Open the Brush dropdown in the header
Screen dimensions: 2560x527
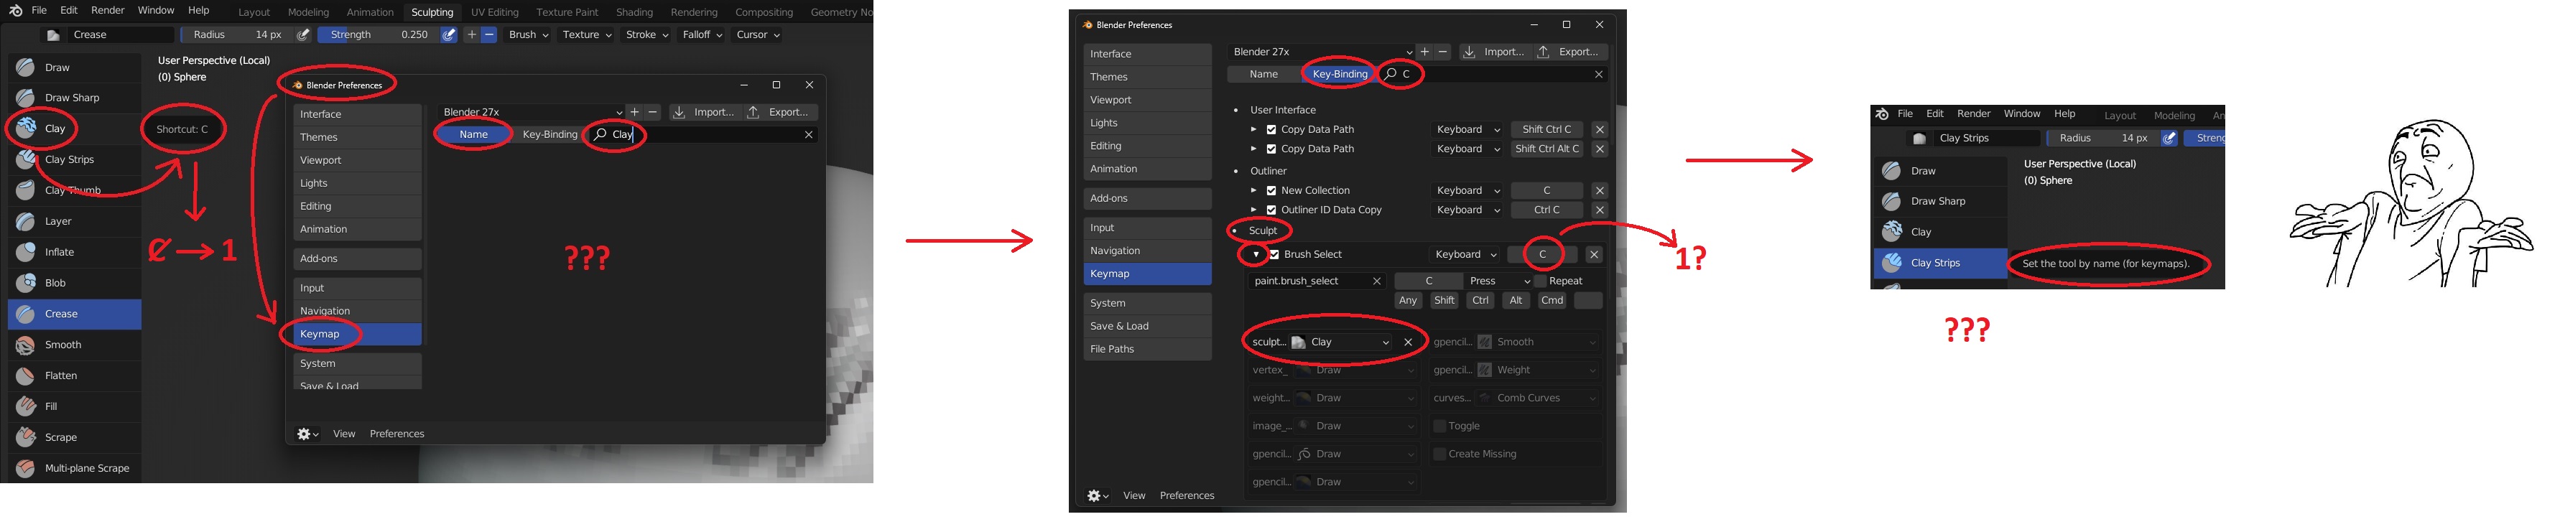coord(529,34)
